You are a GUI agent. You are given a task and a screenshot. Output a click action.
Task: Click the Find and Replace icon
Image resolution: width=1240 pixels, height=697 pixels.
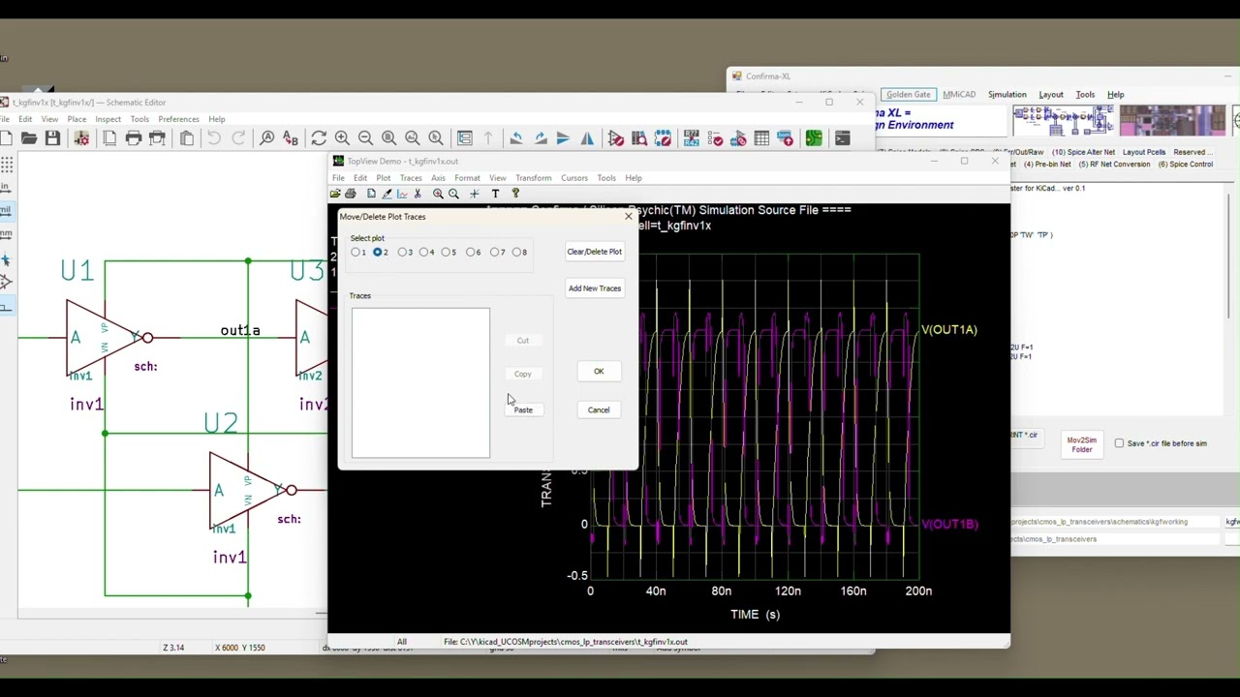coord(290,138)
